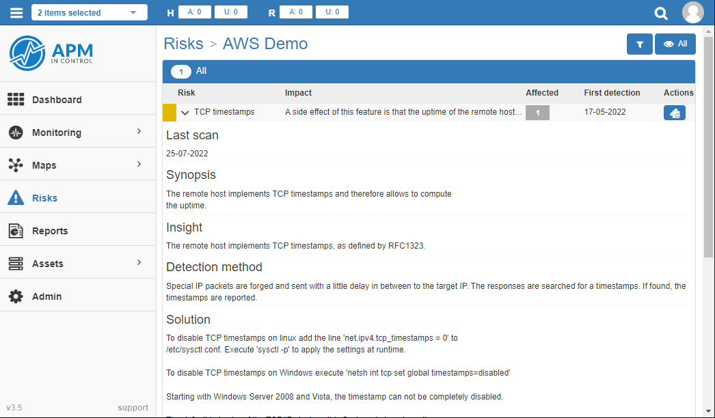715x418 pixels.
Task: Click the filter funnel icon
Action: (639, 44)
